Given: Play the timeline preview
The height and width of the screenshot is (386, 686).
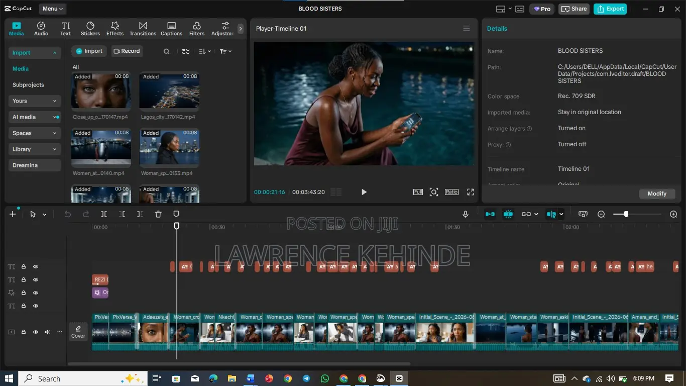Looking at the screenshot, I should coord(364,192).
